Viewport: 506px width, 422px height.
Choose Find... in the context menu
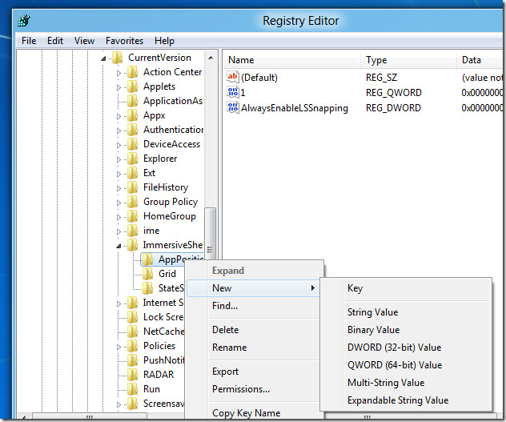click(253, 306)
